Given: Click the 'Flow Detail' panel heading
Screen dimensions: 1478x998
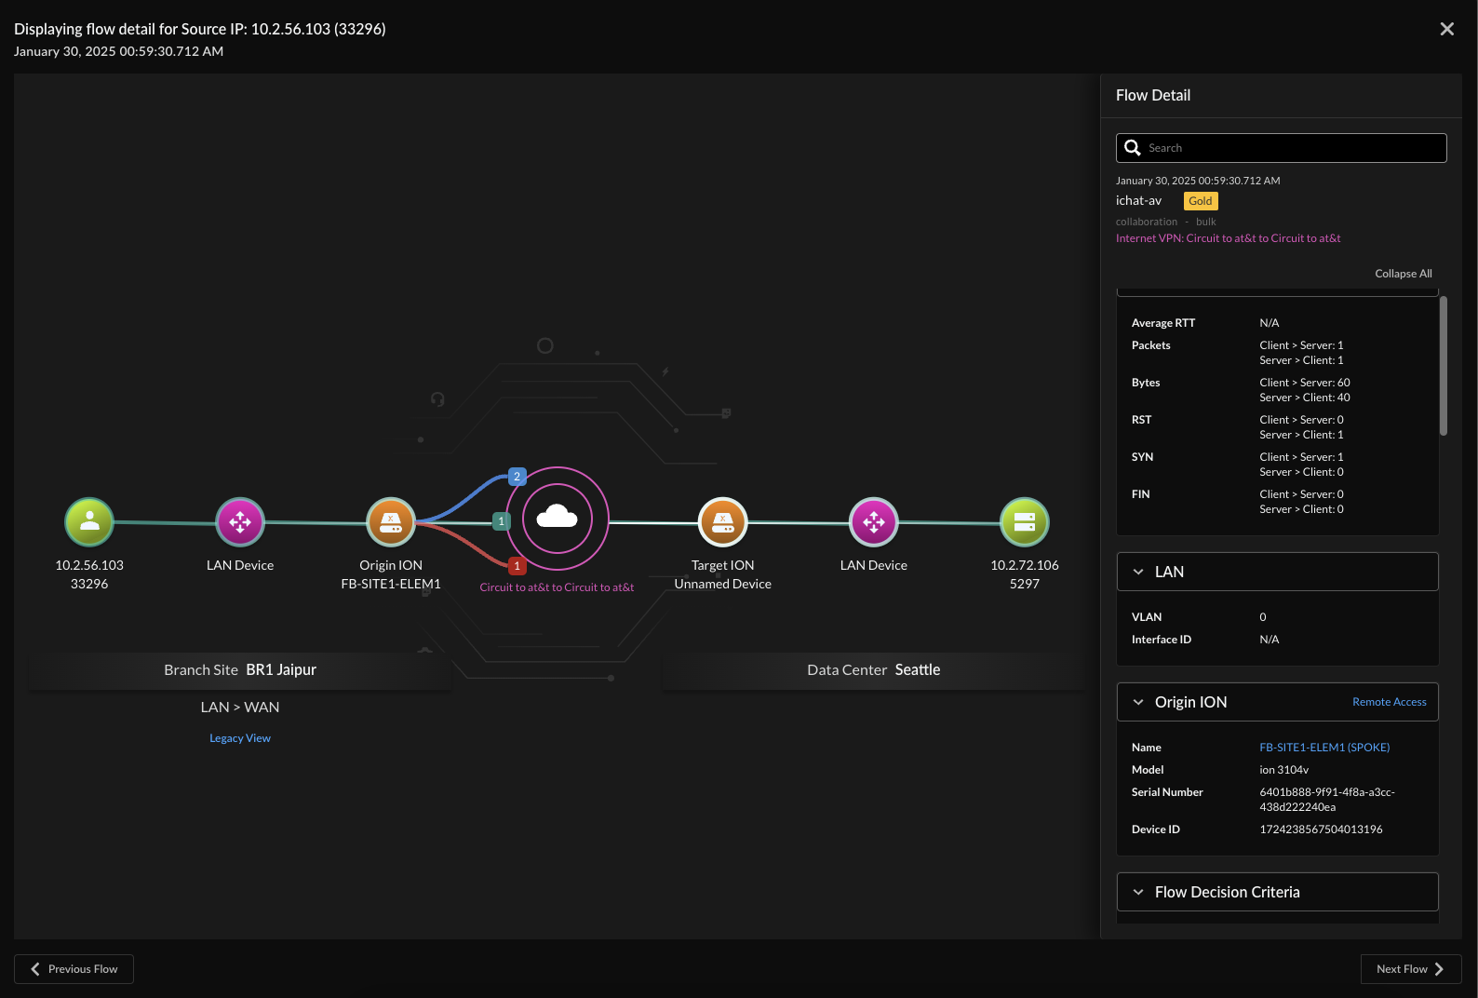Looking at the screenshot, I should pos(1153,95).
